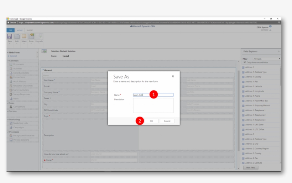Click the Edit ribbon icon
Viewport: 292px width, 183px height.
(x=17, y=36)
